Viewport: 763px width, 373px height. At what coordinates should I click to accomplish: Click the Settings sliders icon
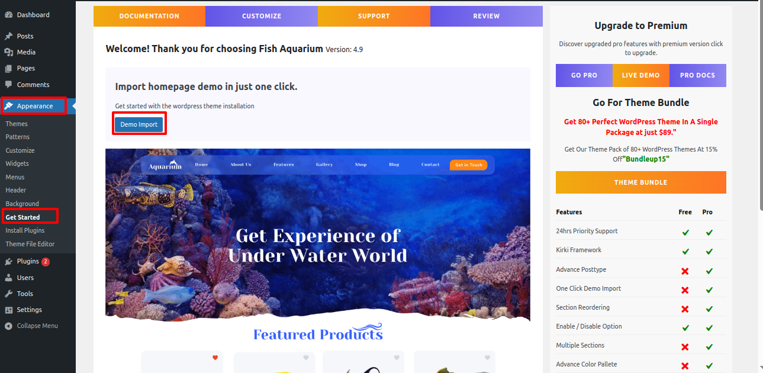[x=8, y=310]
